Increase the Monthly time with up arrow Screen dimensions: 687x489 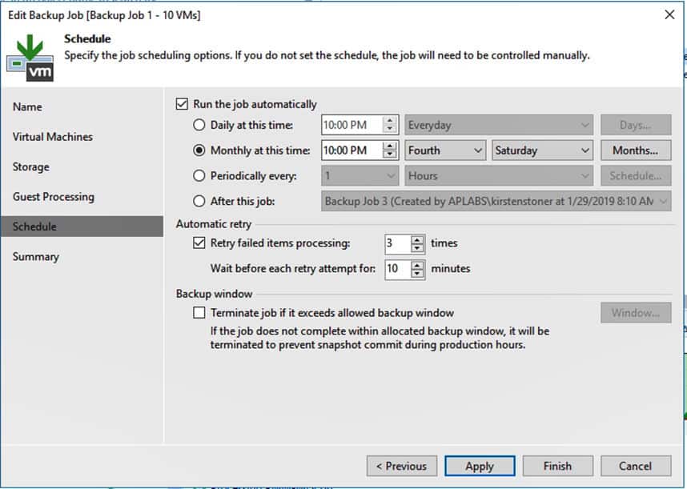point(389,146)
